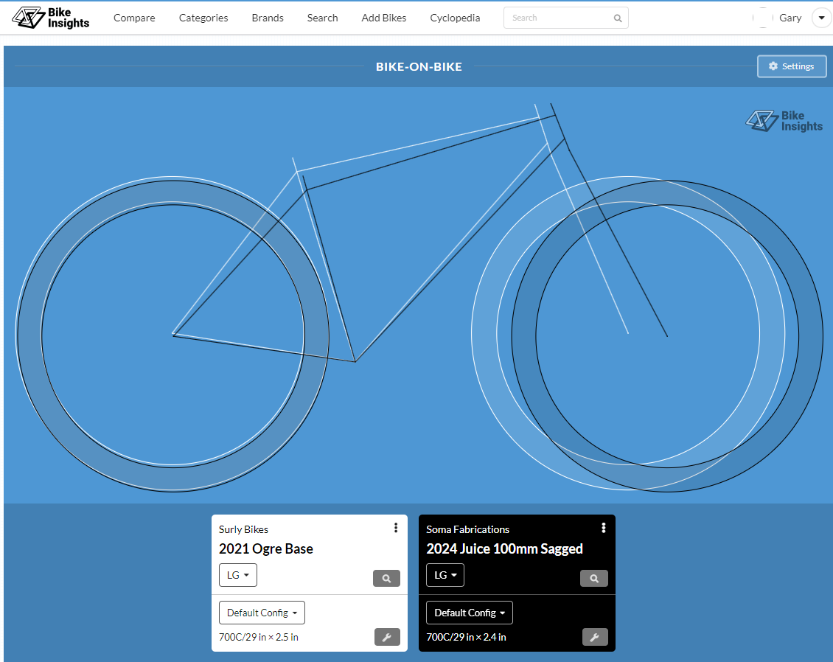Expand Default Config dropdown for Soma Juice
The width and height of the screenshot is (833, 662).
[470, 613]
